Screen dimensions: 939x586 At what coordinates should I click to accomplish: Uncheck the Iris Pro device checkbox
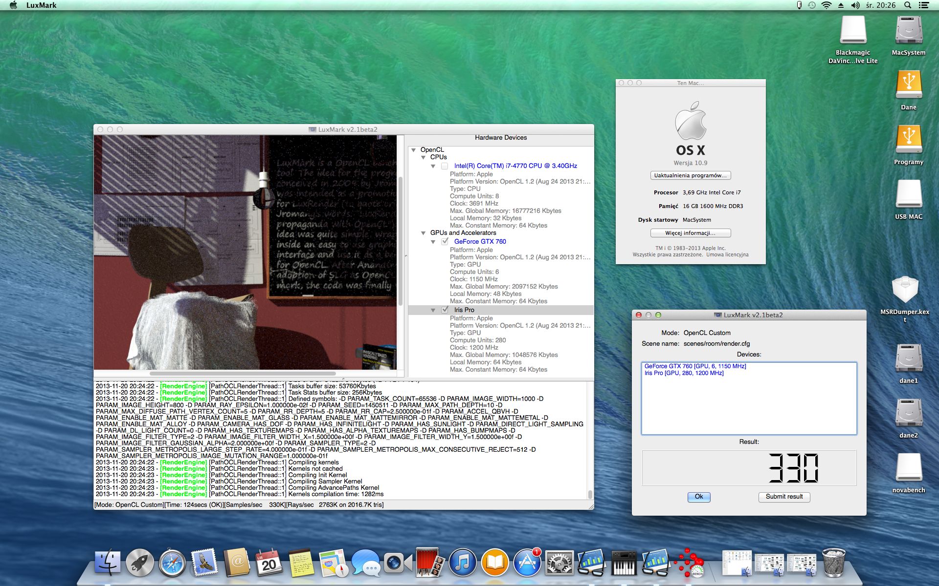[445, 310]
